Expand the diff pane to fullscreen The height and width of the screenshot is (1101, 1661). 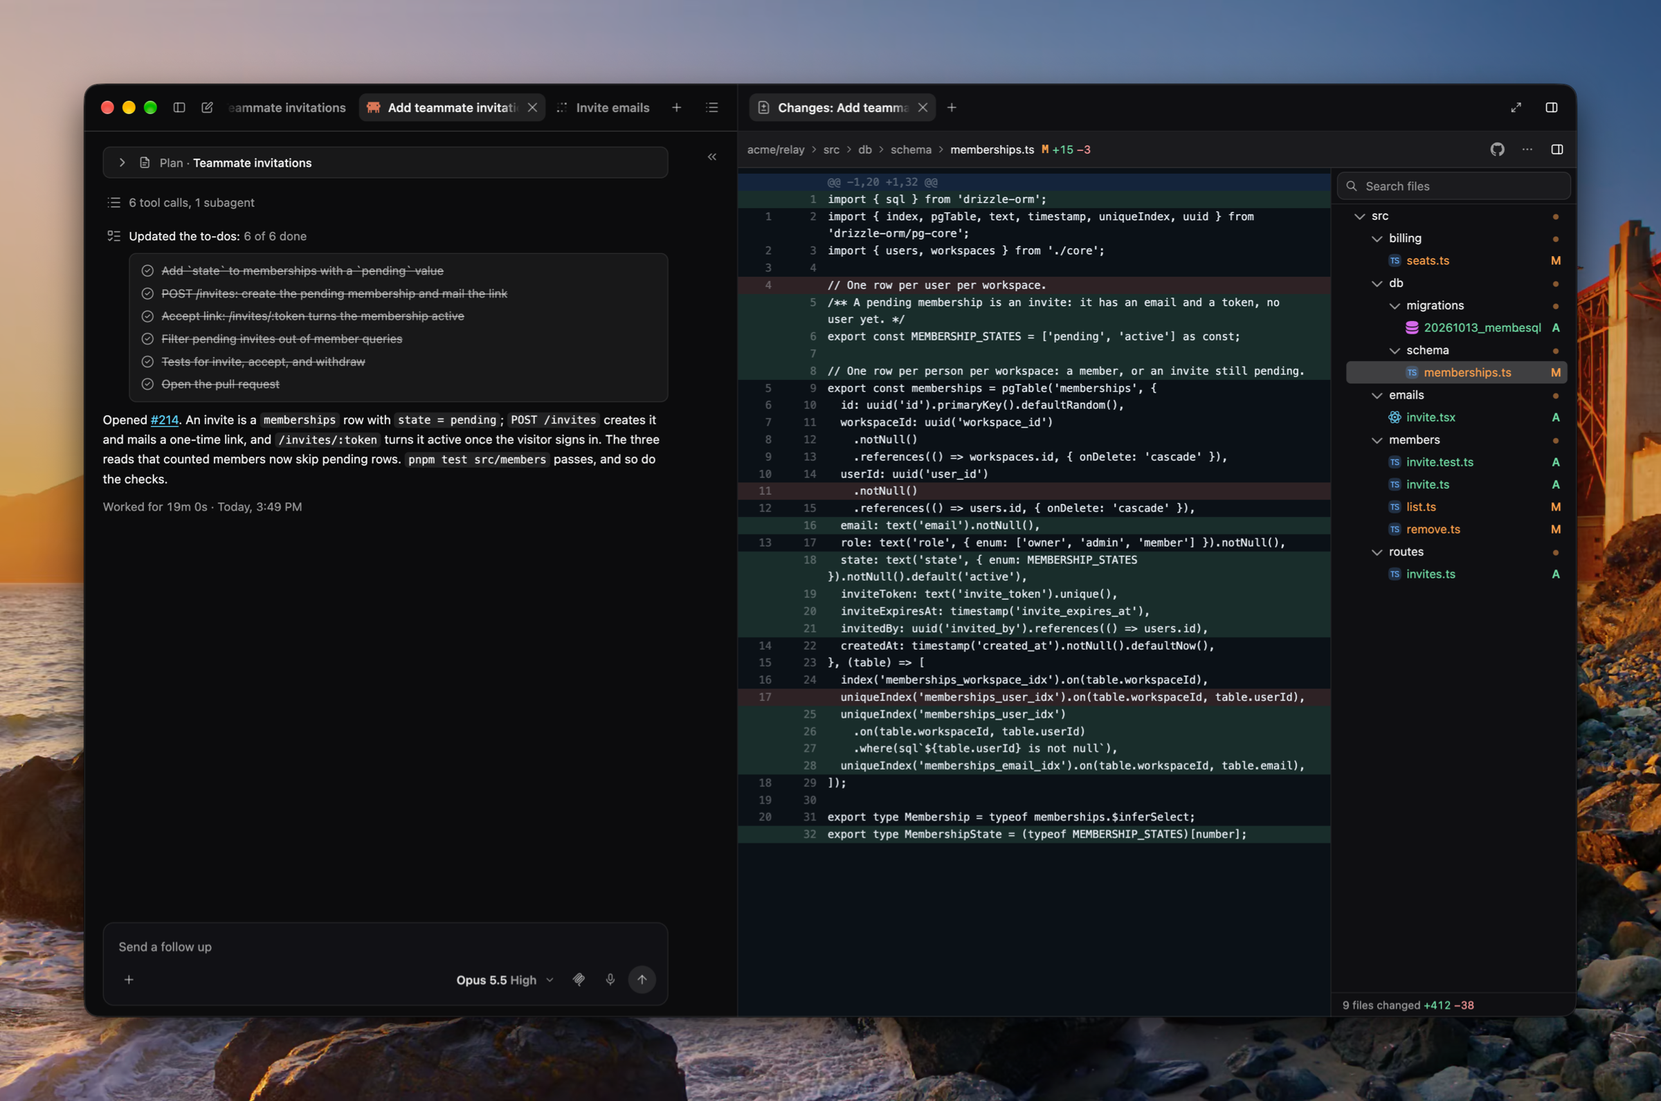tap(1516, 107)
